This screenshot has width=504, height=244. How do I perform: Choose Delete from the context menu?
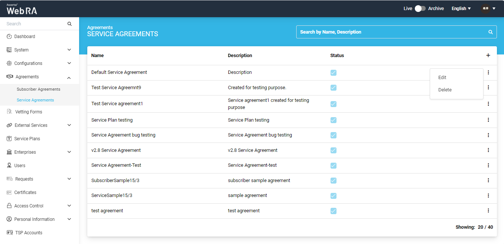[445, 90]
